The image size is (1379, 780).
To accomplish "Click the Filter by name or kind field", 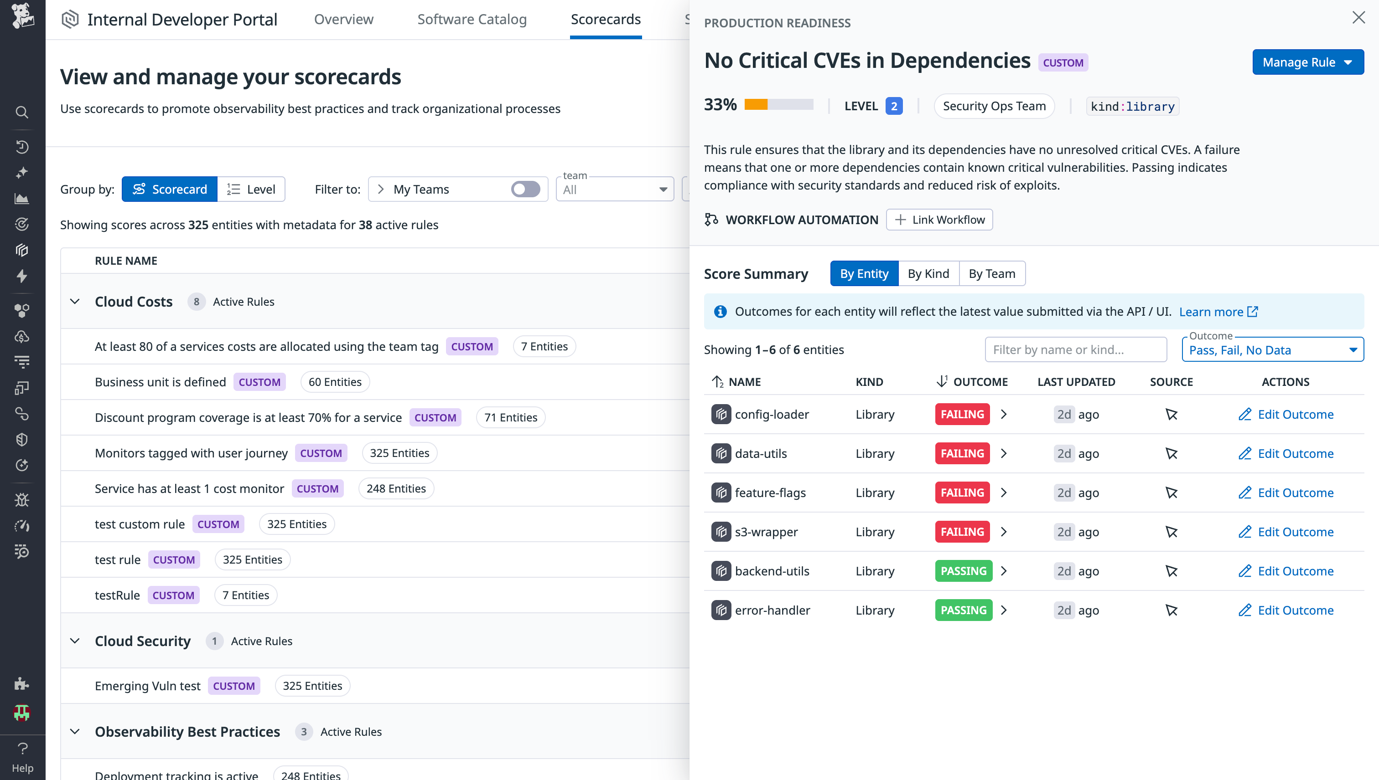I will tap(1076, 349).
